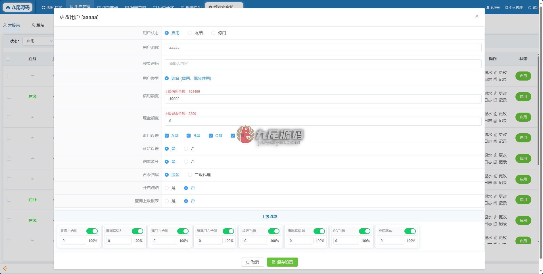Screen dimensions: 543x274
Task: Toggle the 极速赛车 switch
Action: (x=410, y=231)
